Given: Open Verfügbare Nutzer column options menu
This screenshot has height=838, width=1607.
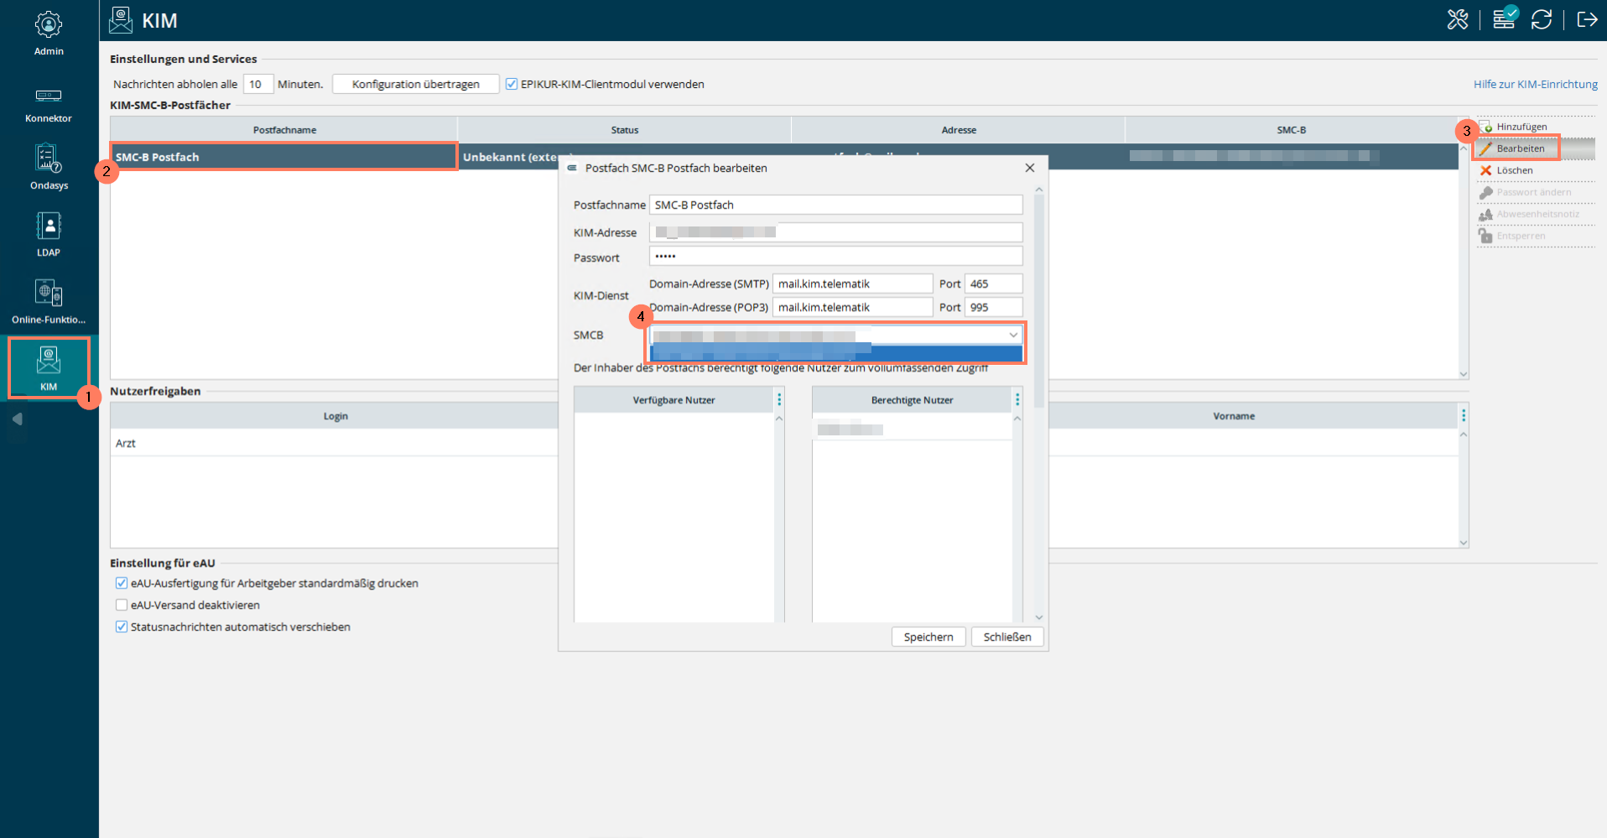Looking at the screenshot, I should coord(779,399).
